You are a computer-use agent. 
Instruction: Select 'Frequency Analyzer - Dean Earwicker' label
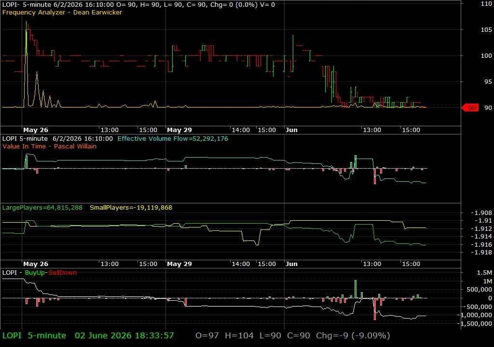coord(62,13)
